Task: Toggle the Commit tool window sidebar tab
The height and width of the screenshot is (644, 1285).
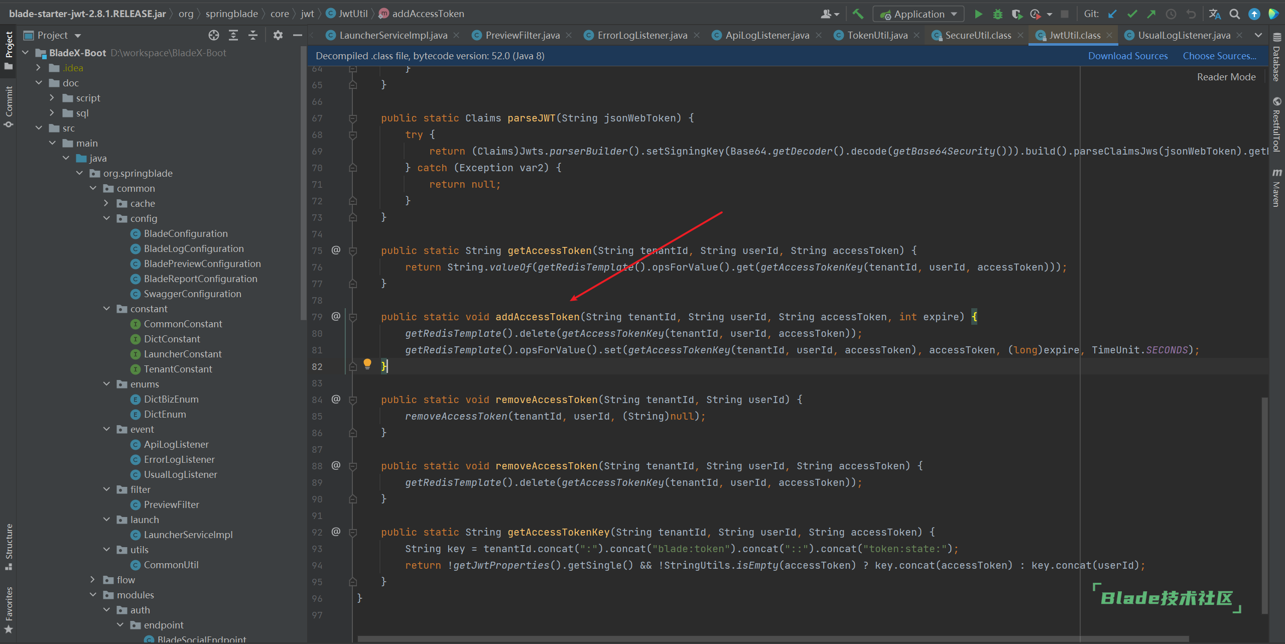Action: (9, 106)
